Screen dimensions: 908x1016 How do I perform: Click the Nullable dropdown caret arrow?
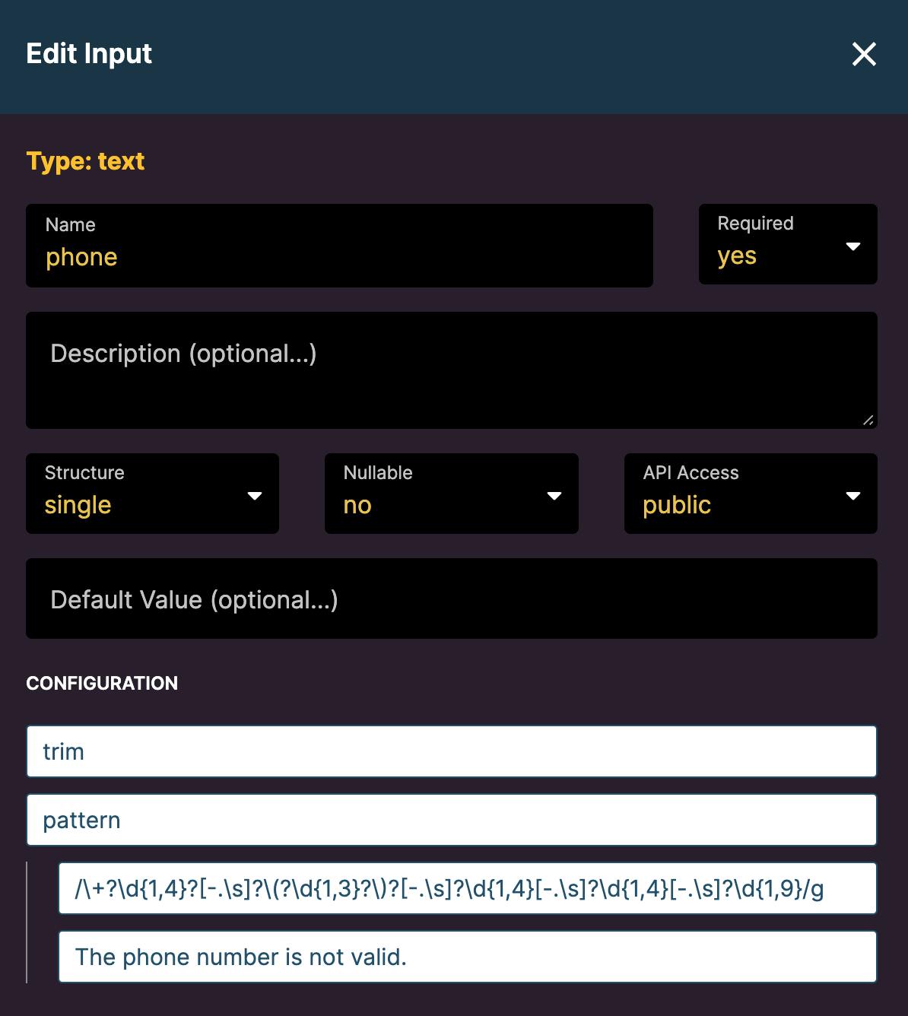tap(554, 496)
